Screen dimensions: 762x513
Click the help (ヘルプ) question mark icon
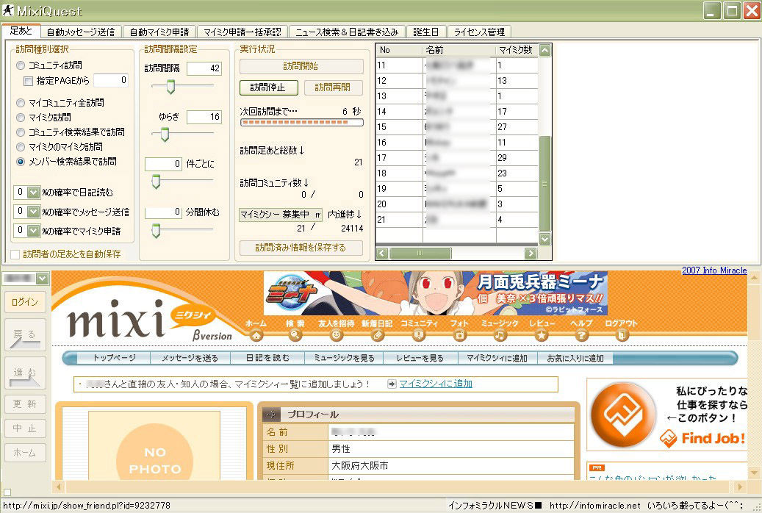coord(581,335)
